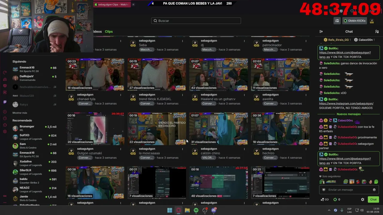This screenshot has width=383, height=215.
Task: Open the sebagutgon Instagram link in chat
Action: [346, 104]
